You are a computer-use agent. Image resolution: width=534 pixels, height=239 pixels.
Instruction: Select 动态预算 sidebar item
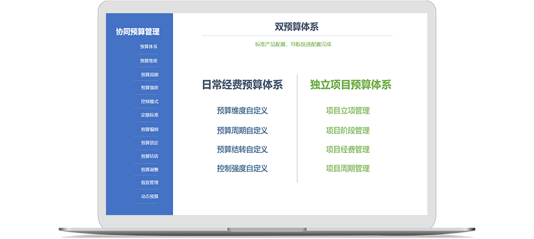(x=148, y=197)
